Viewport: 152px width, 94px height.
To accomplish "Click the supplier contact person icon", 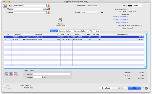I will (x=5, y=6).
